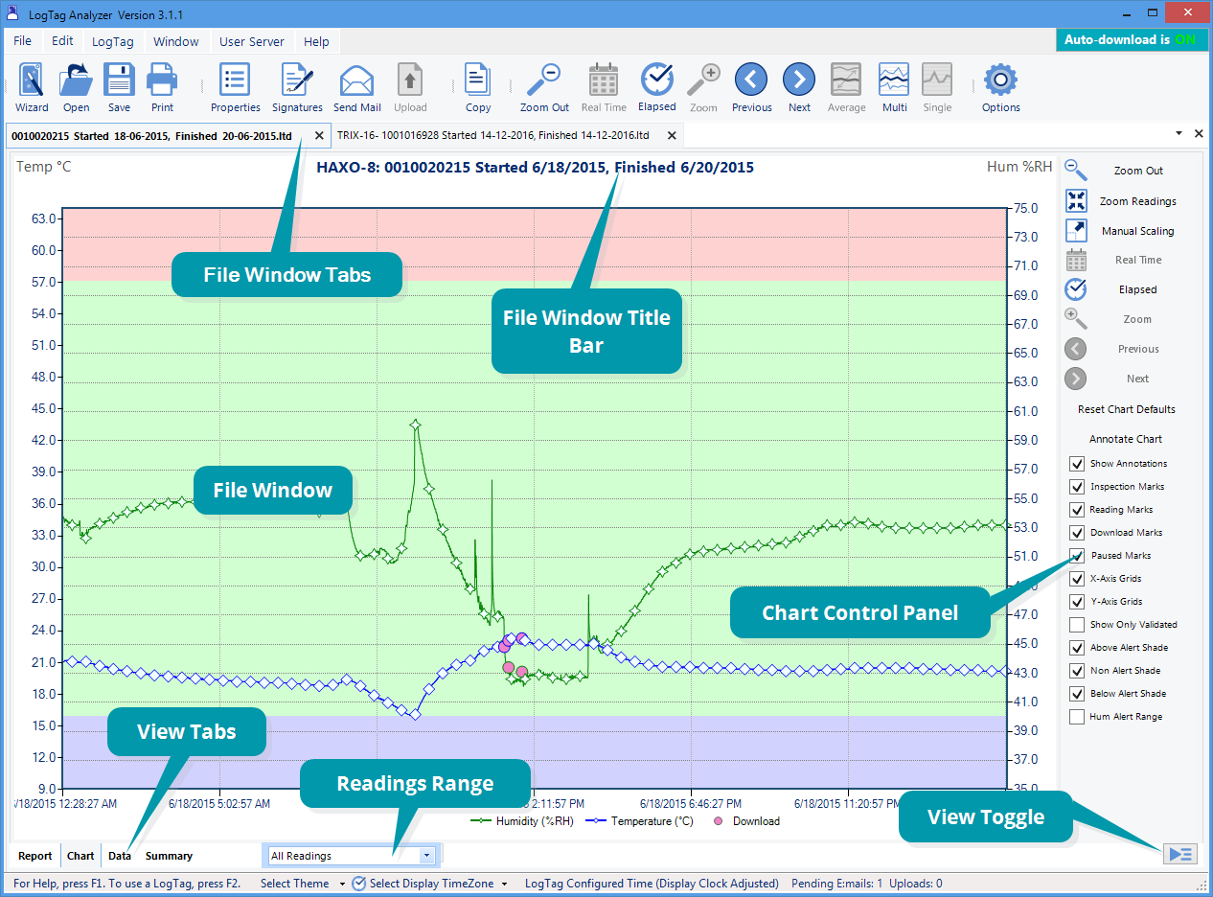1213x897 pixels.
Task: Switch to the Data view tab
Action: [120, 856]
